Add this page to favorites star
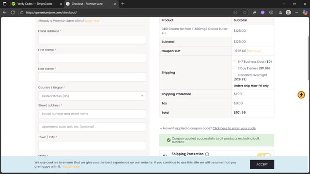310x174 pixels. [245, 13]
